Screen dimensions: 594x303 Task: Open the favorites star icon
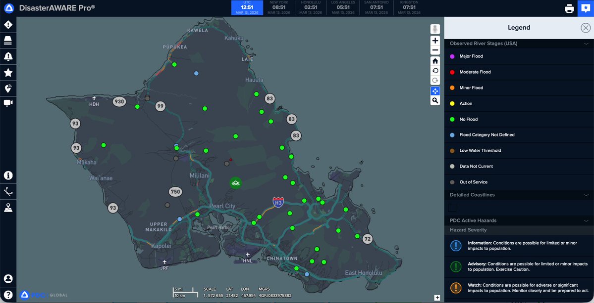pos(8,73)
